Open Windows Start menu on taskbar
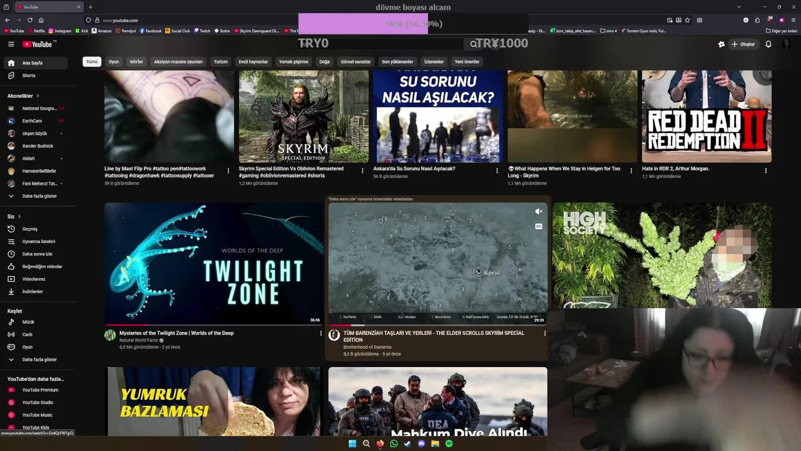The image size is (801, 451). pyautogui.click(x=352, y=443)
